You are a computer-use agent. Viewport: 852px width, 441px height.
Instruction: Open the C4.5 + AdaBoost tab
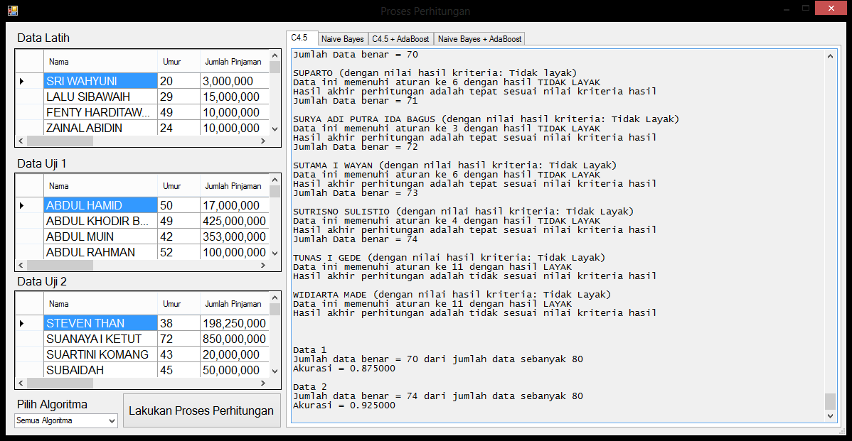point(401,39)
